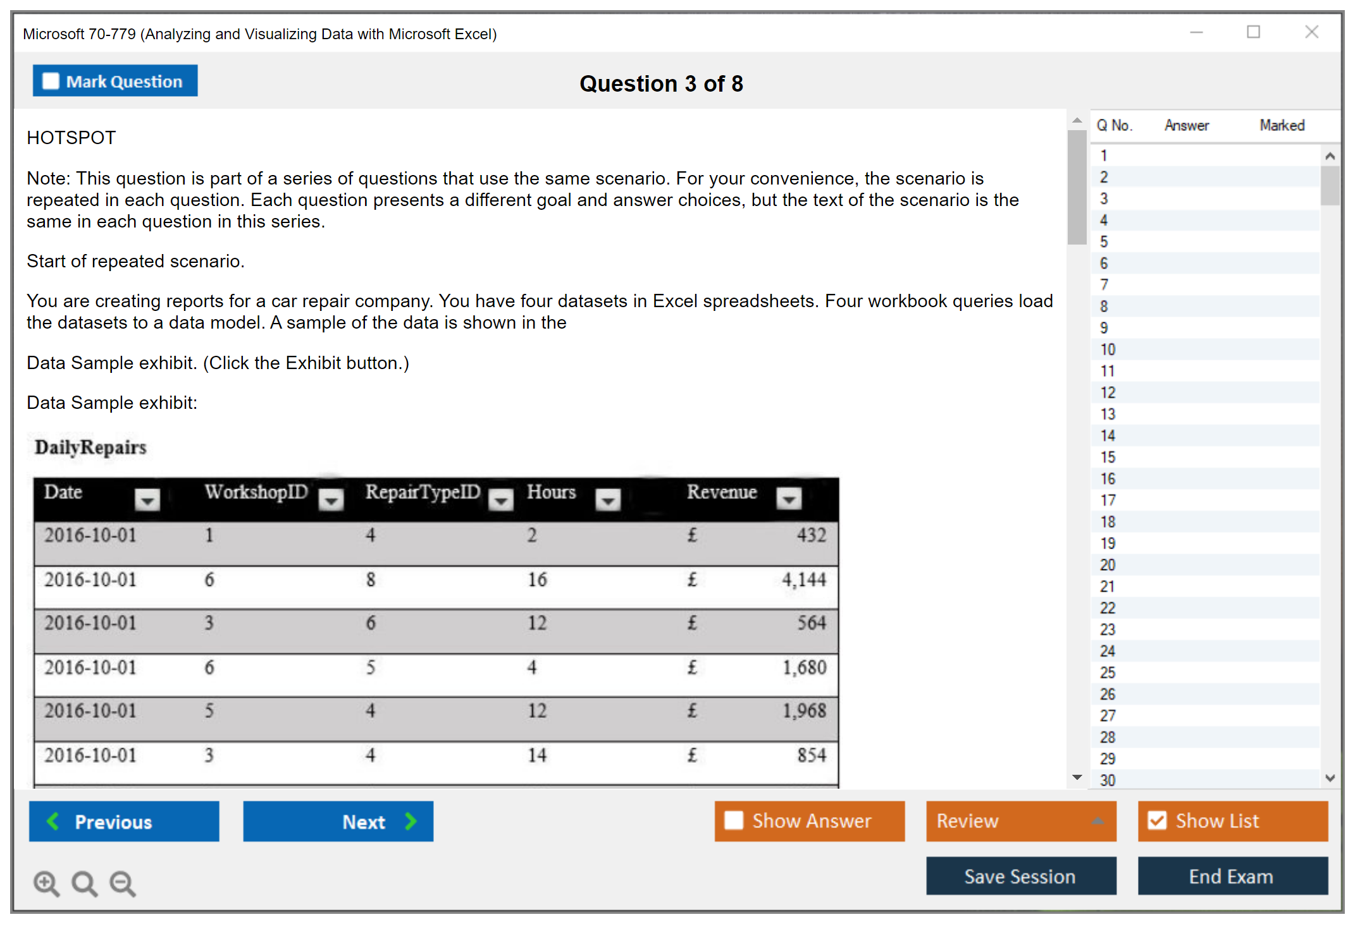Select question 10 in the list
1360x929 pixels.
pyautogui.click(x=1108, y=349)
